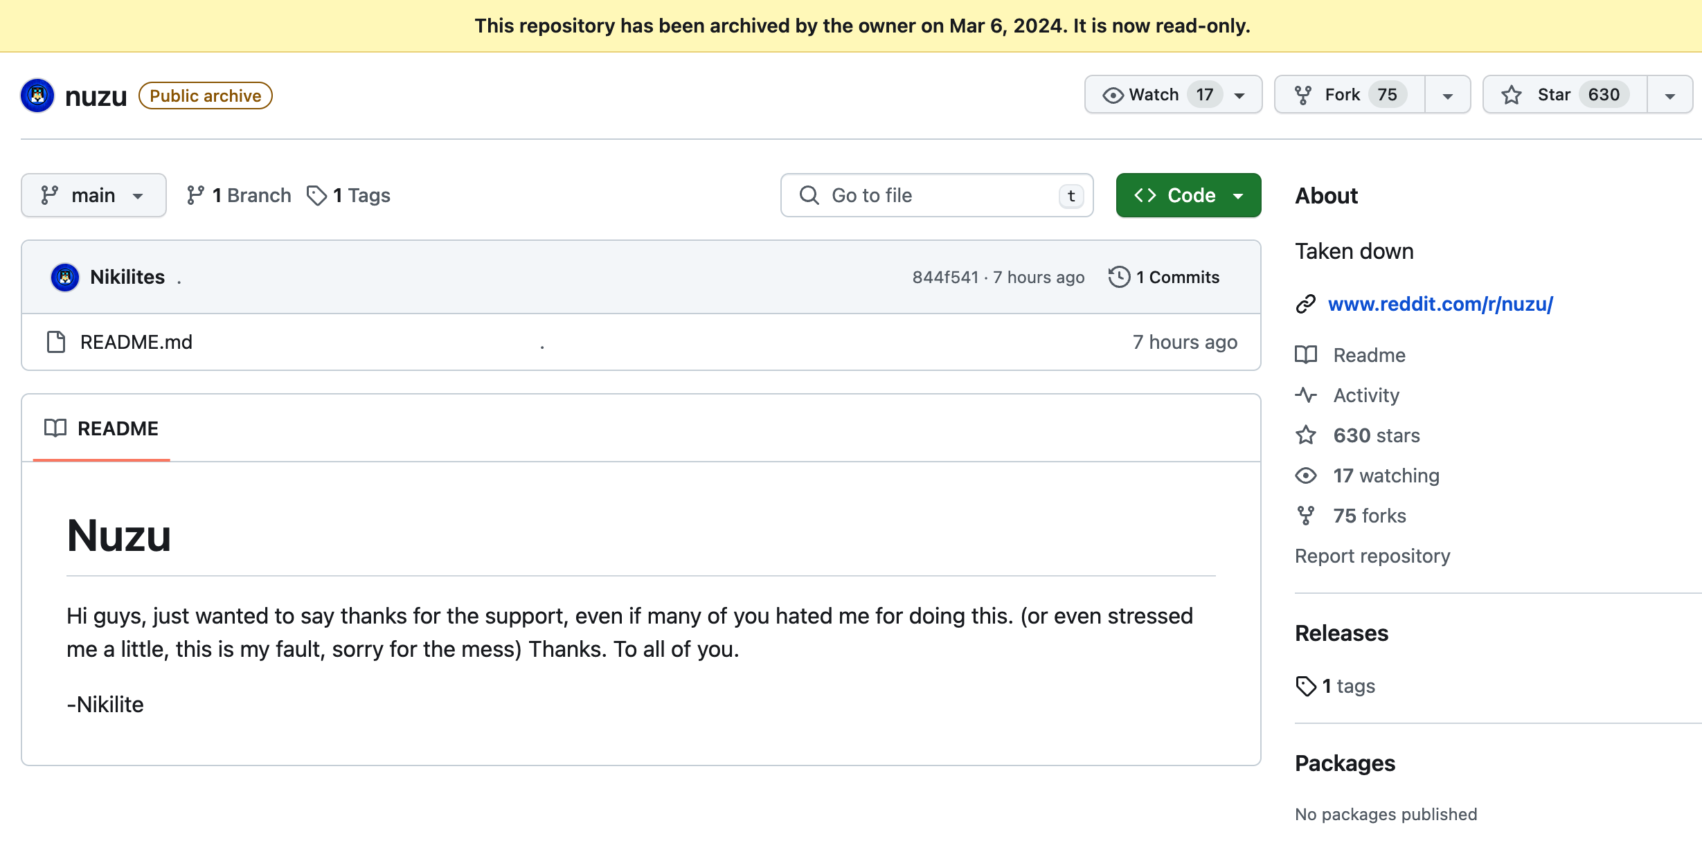Image resolution: width=1702 pixels, height=843 pixels.
Task: Click the link icon beside the reddit URL
Action: point(1306,304)
